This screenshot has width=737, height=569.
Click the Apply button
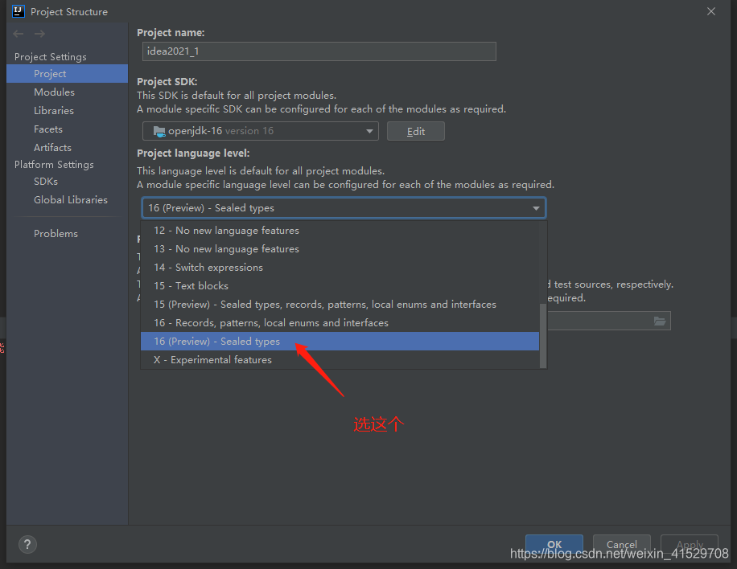(x=689, y=545)
